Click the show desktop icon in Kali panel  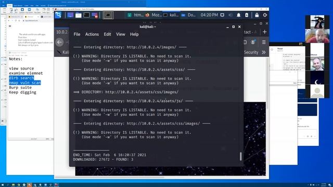point(70,15)
